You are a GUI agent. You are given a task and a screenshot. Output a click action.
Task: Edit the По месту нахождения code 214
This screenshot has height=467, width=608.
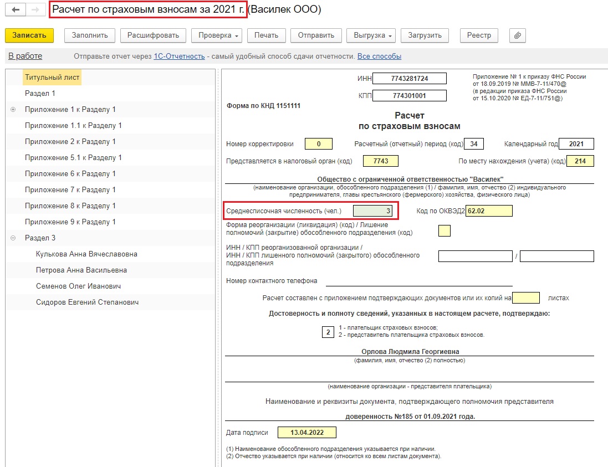580,161
